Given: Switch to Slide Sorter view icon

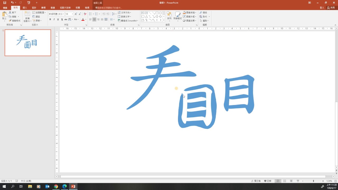Looking at the screenshot, I should tap(285, 181).
